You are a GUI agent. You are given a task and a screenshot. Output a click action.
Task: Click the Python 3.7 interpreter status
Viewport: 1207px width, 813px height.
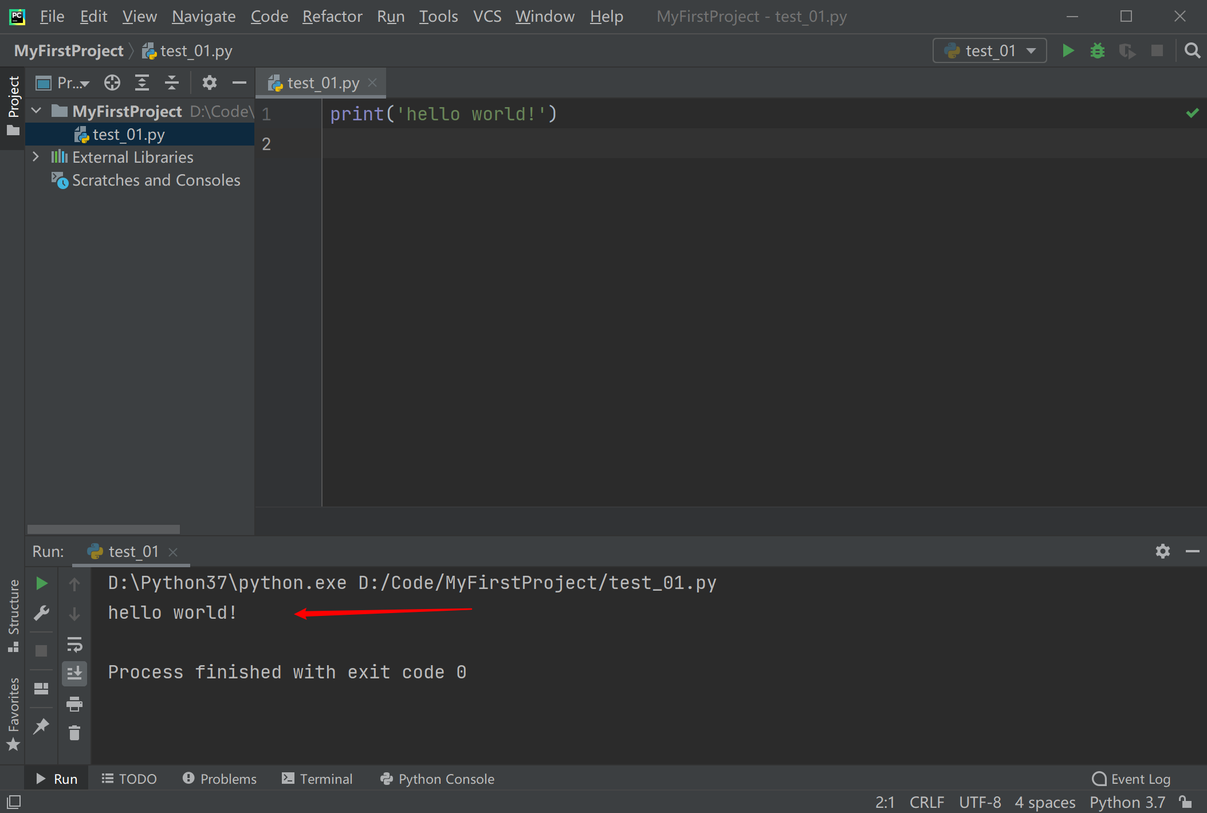(1127, 802)
